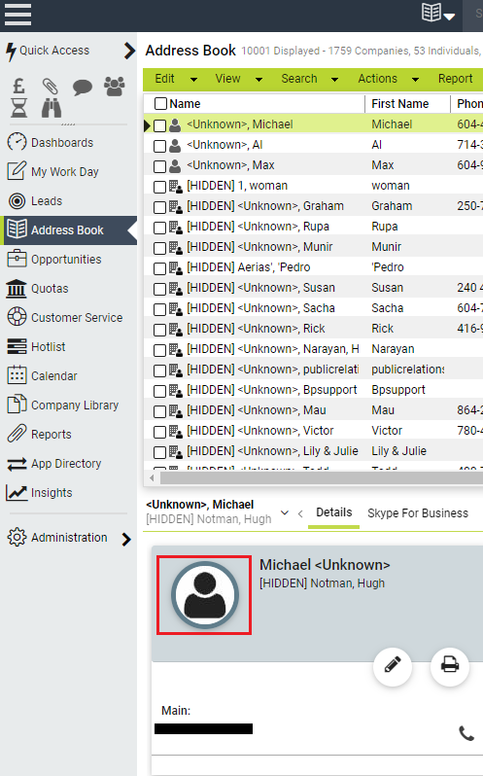
Task: Check the [HIDDEN] <Unknown>, Graham checkbox
Action: [x=159, y=207]
